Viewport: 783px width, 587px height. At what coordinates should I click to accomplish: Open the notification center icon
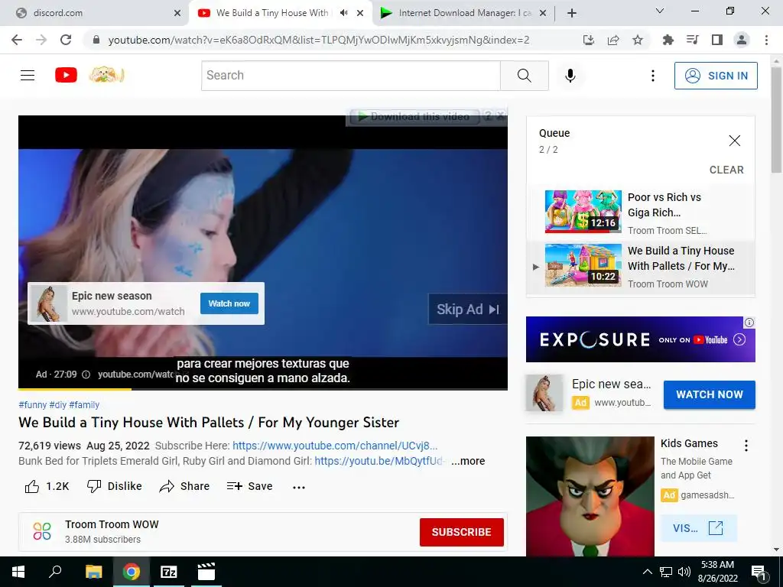pos(759,572)
